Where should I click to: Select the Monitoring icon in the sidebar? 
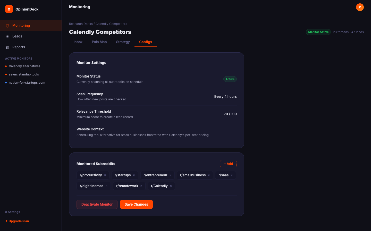[x=7, y=25]
